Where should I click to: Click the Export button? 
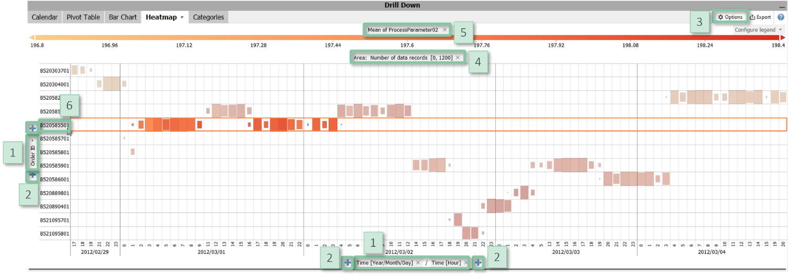[x=760, y=17]
